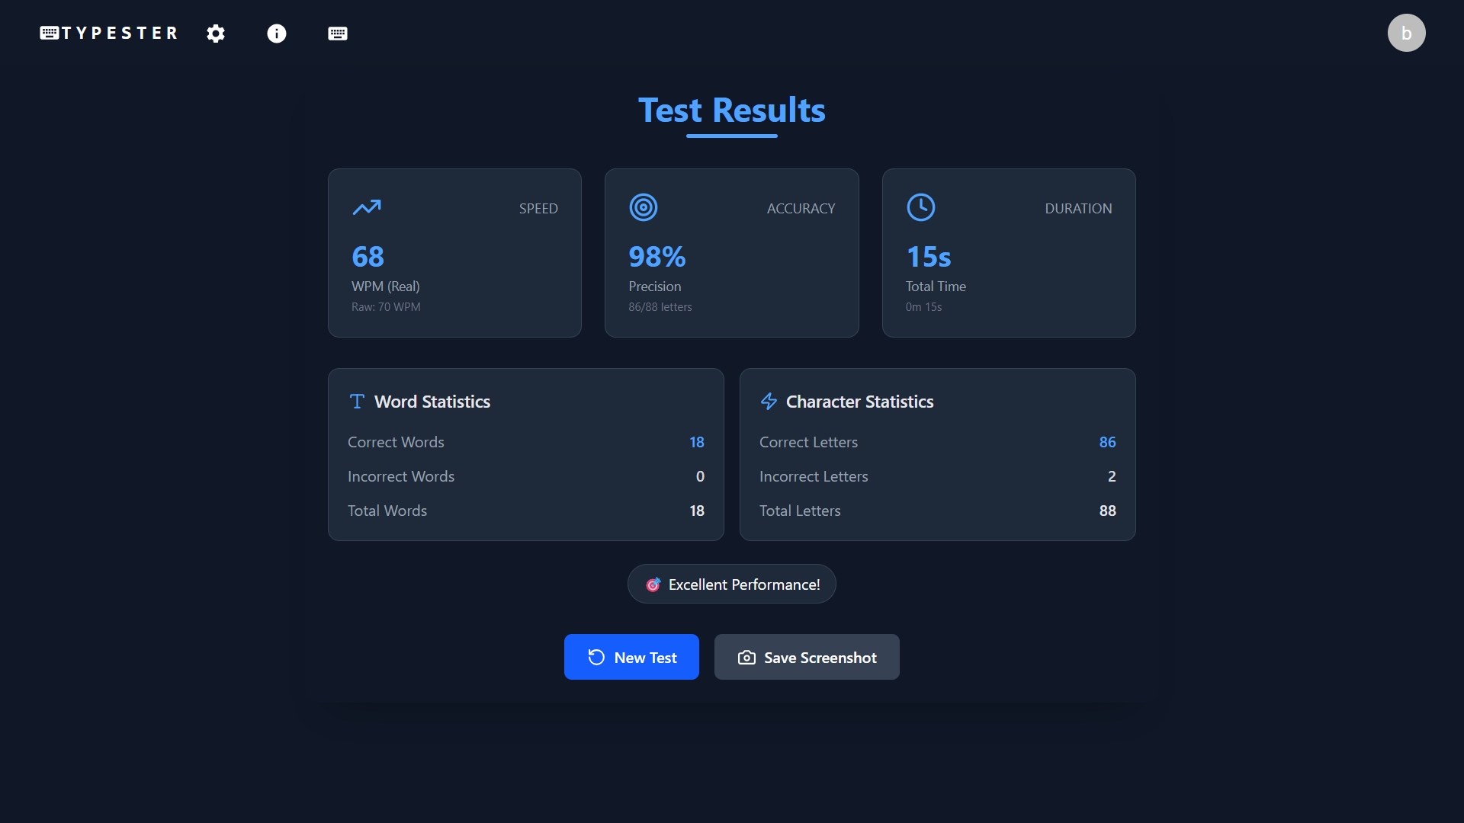Click the T icon beside Word Statistics
Screen dimensions: 1464x823
357,401
